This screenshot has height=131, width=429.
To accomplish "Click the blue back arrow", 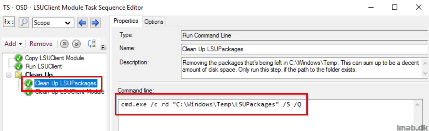I will pos(82,23).
